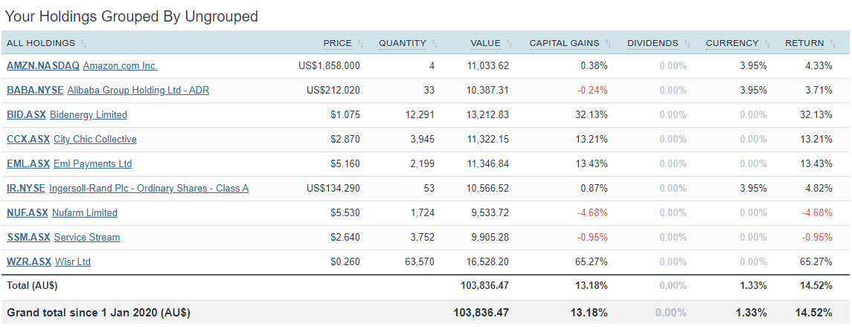Sort by RETURN column header
The image size is (852, 329).
pos(804,43)
